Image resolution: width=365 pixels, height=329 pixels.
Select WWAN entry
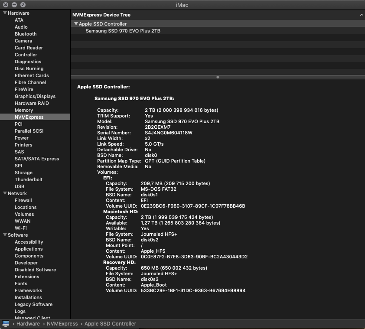click(x=23, y=221)
